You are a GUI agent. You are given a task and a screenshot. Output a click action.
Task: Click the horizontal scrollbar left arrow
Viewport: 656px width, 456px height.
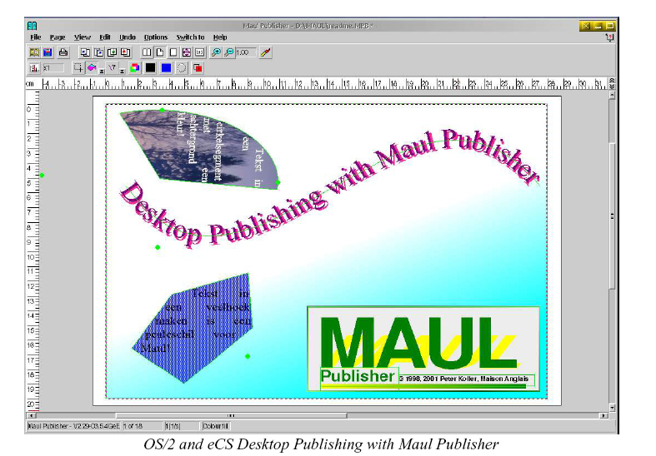32,415
